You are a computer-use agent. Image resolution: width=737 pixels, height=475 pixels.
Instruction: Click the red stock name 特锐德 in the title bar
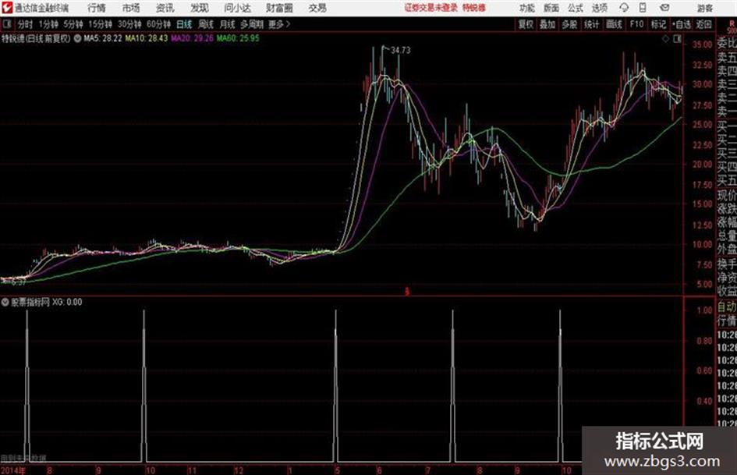[474, 8]
